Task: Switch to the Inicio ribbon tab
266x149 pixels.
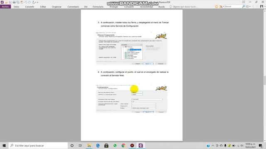Action: click(16, 7)
